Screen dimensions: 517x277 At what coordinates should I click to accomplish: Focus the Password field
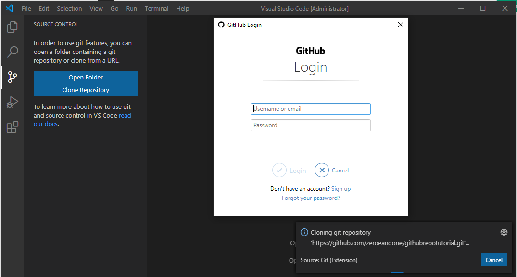[x=310, y=125]
